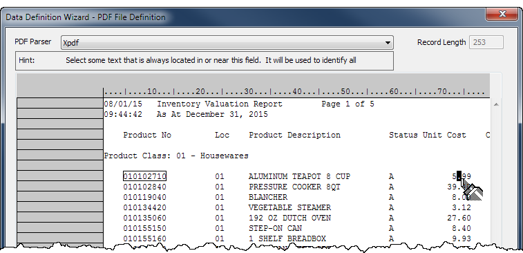Click the Inventory Valuation Report title text
Screen dimensions: 523x253
[220, 104]
